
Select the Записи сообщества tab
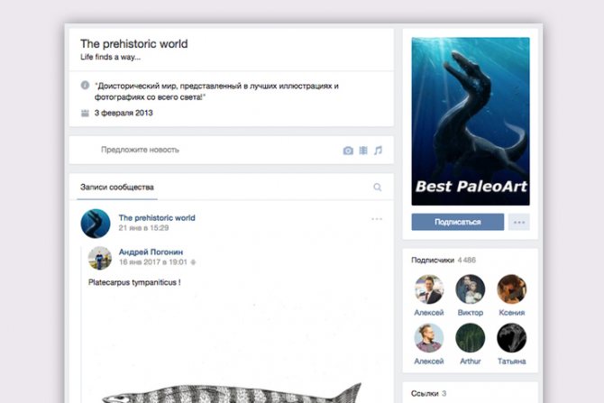(117, 188)
